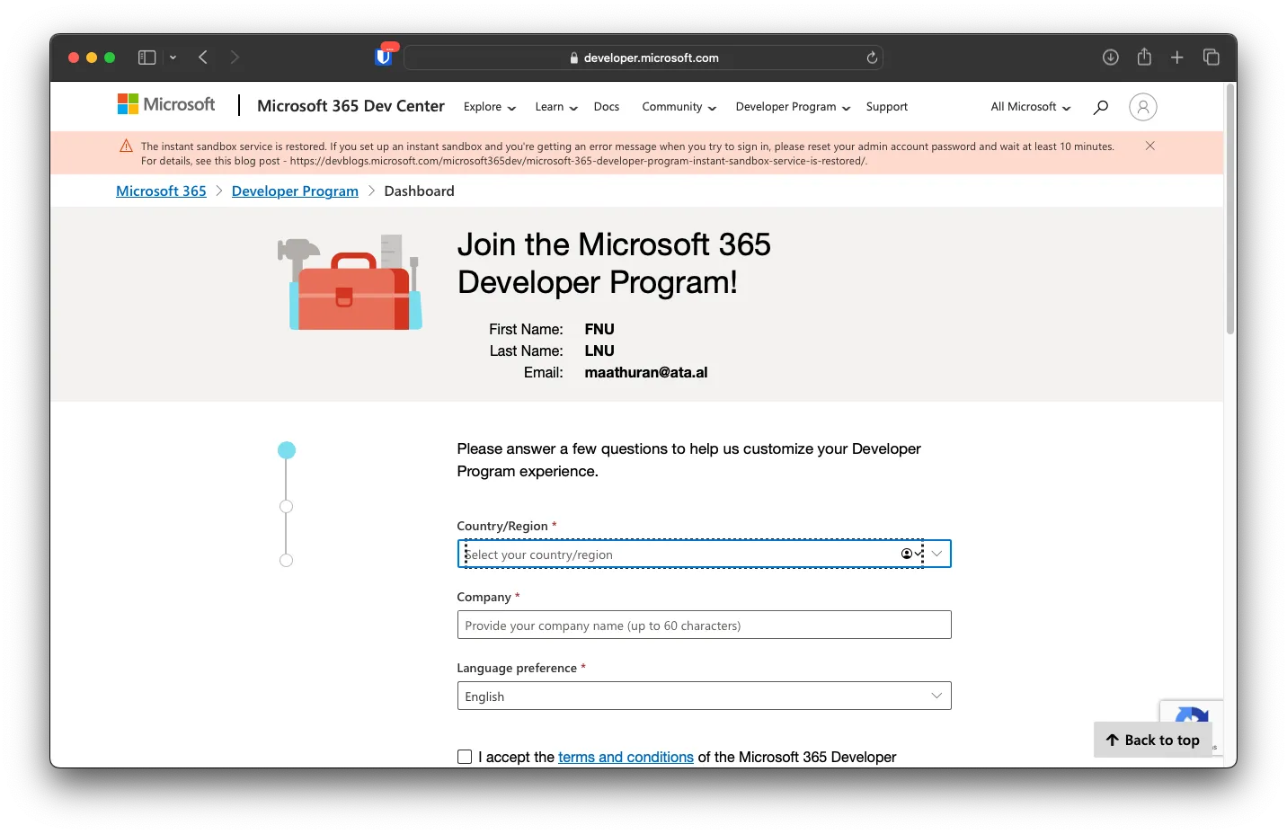The image size is (1287, 834).
Task: Check the accept terms and conditions checkbox
Action: [465, 757]
